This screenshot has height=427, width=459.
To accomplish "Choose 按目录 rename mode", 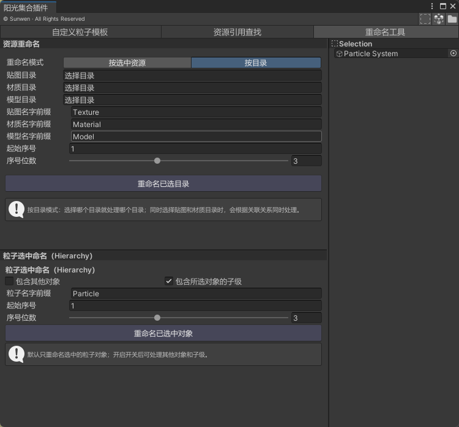I will click(x=256, y=62).
